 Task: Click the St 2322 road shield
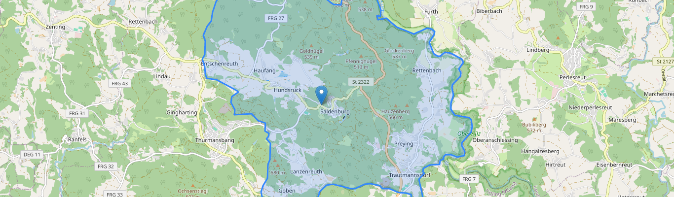[x=360, y=81]
